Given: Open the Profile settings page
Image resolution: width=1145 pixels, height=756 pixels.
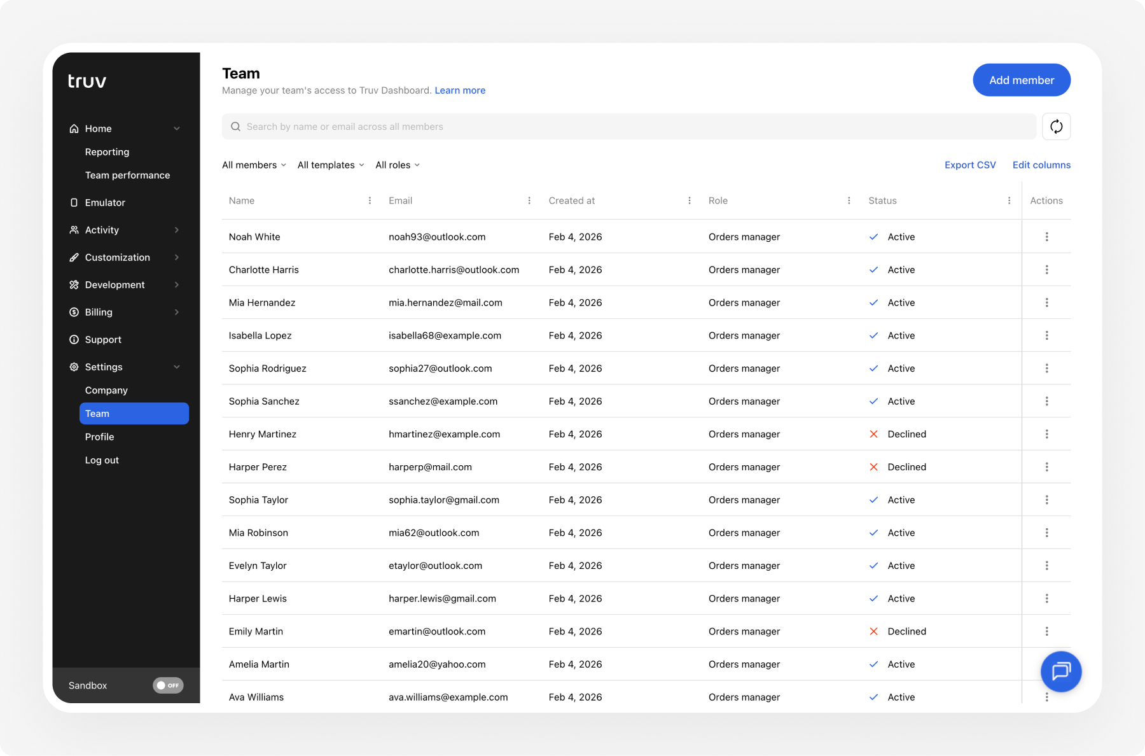Looking at the screenshot, I should (x=100, y=437).
